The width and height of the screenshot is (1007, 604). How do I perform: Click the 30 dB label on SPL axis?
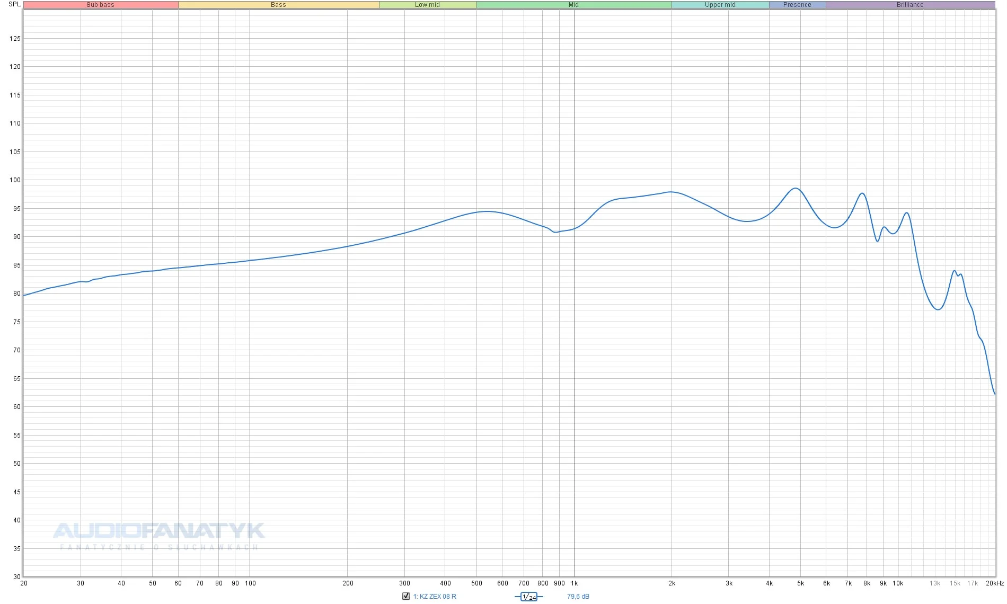click(17, 577)
